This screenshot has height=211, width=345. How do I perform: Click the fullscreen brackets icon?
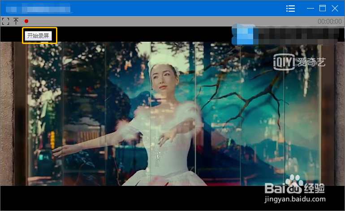point(5,22)
